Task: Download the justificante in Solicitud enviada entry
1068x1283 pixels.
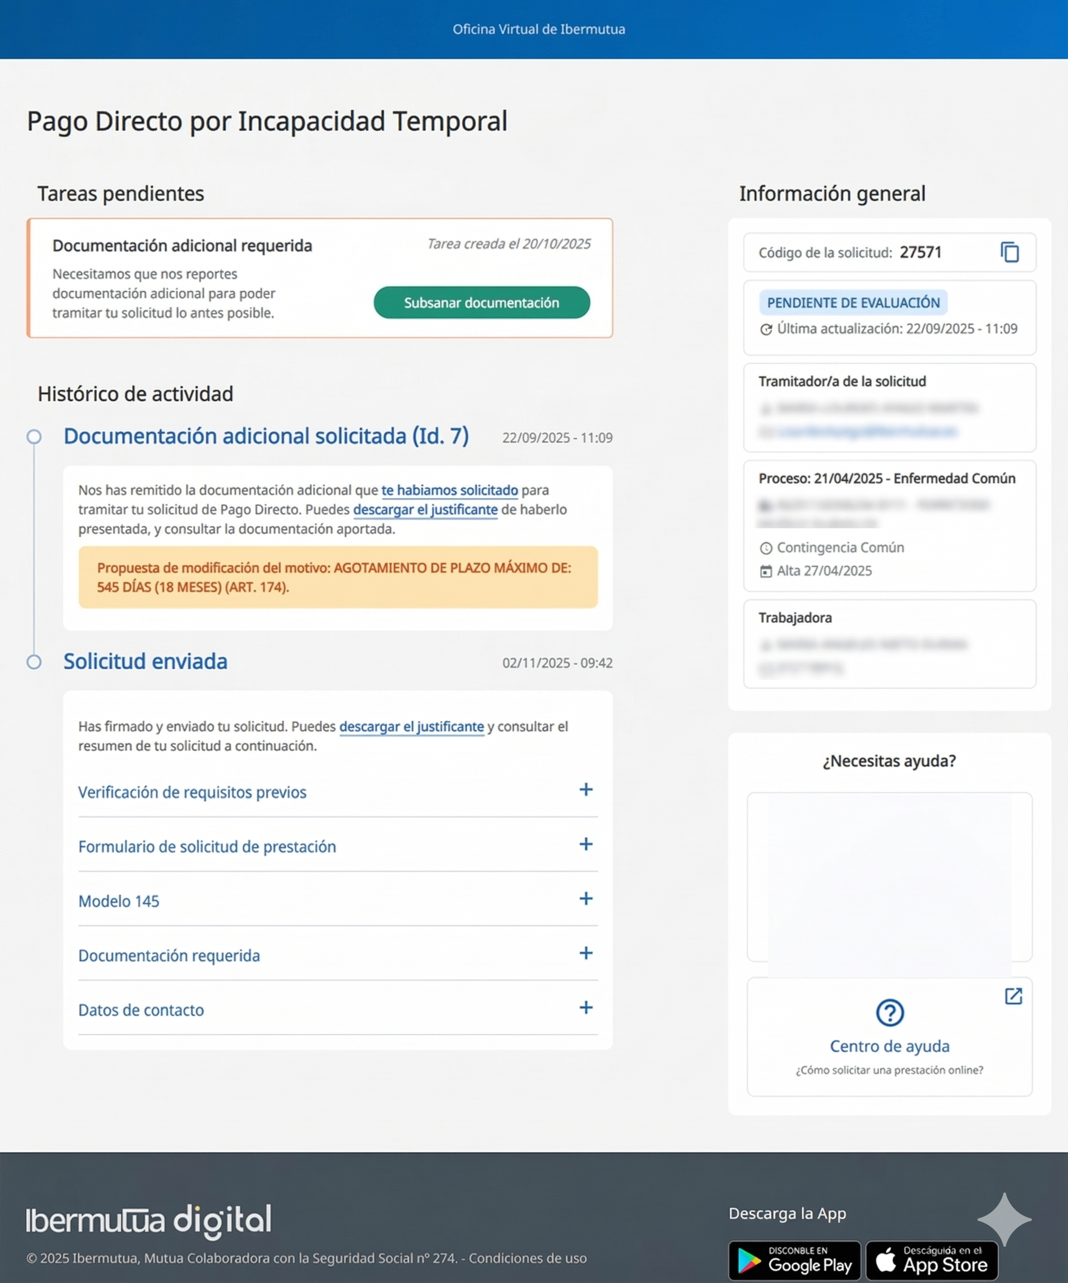Action: tap(412, 726)
